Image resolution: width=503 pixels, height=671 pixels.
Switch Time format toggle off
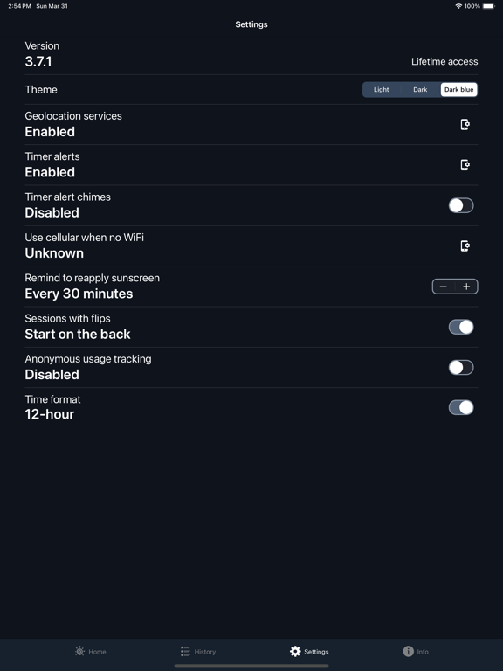click(461, 407)
